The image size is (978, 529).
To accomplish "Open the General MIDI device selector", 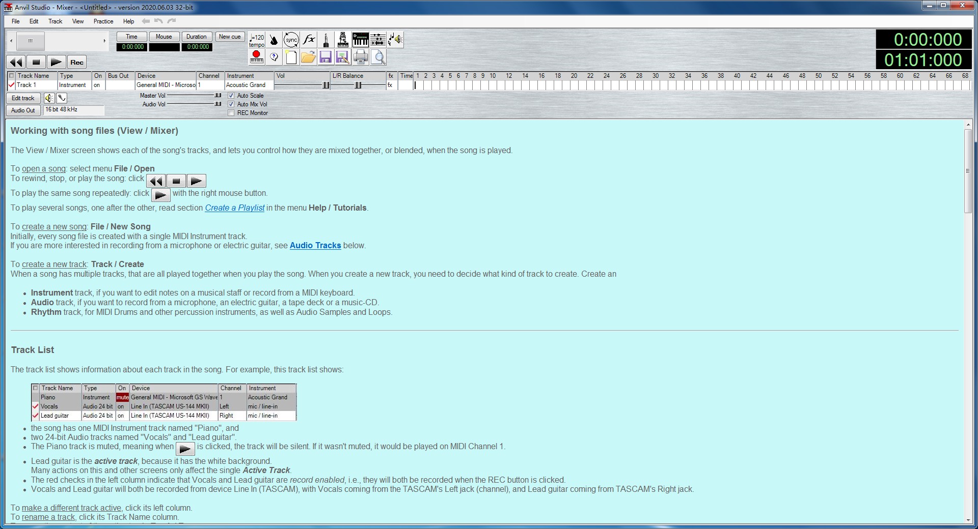I will pos(166,85).
